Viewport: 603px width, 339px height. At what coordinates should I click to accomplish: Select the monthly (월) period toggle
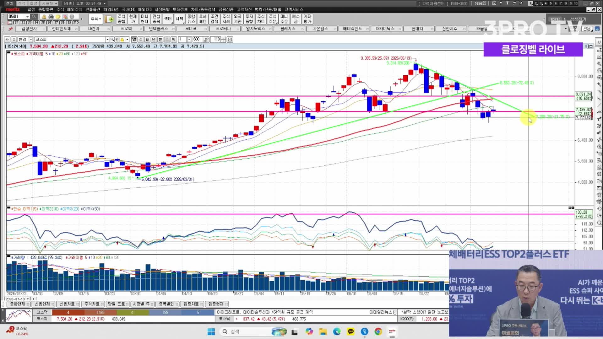(x=147, y=40)
